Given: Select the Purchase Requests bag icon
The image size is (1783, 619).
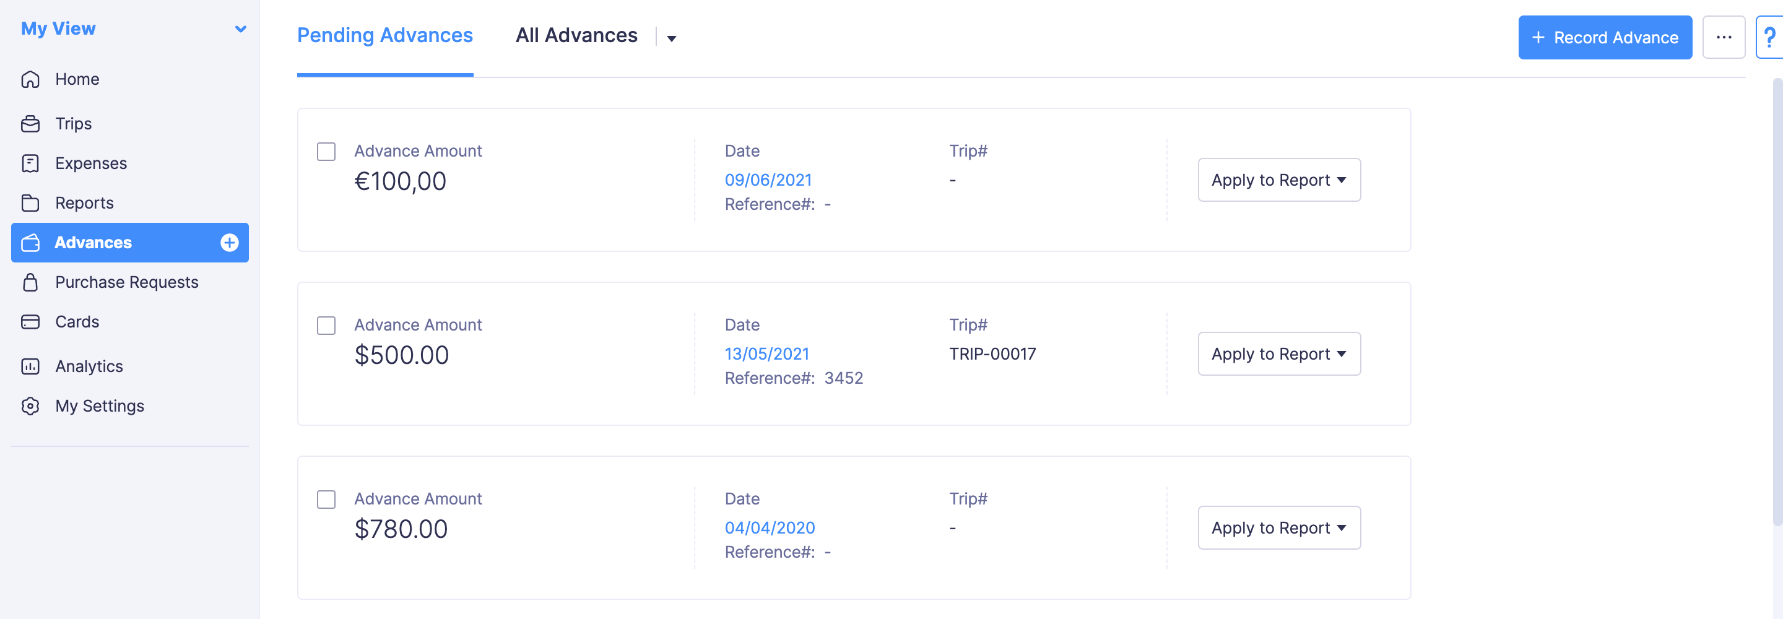Looking at the screenshot, I should [x=30, y=282].
